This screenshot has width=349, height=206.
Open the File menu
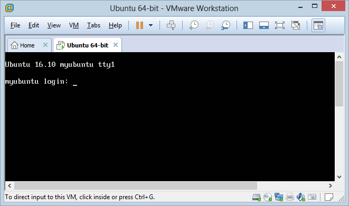[x=15, y=25]
